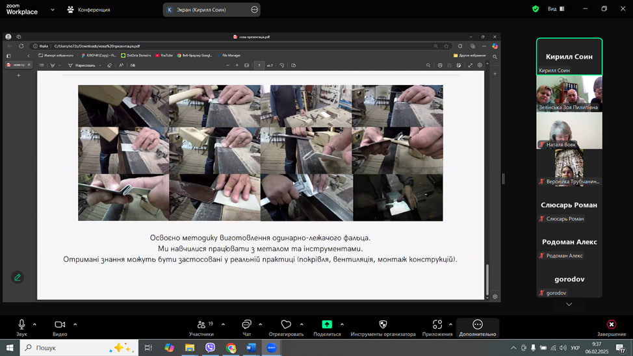
Task: Expand the arrow next to Участники
Action: [223, 324]
